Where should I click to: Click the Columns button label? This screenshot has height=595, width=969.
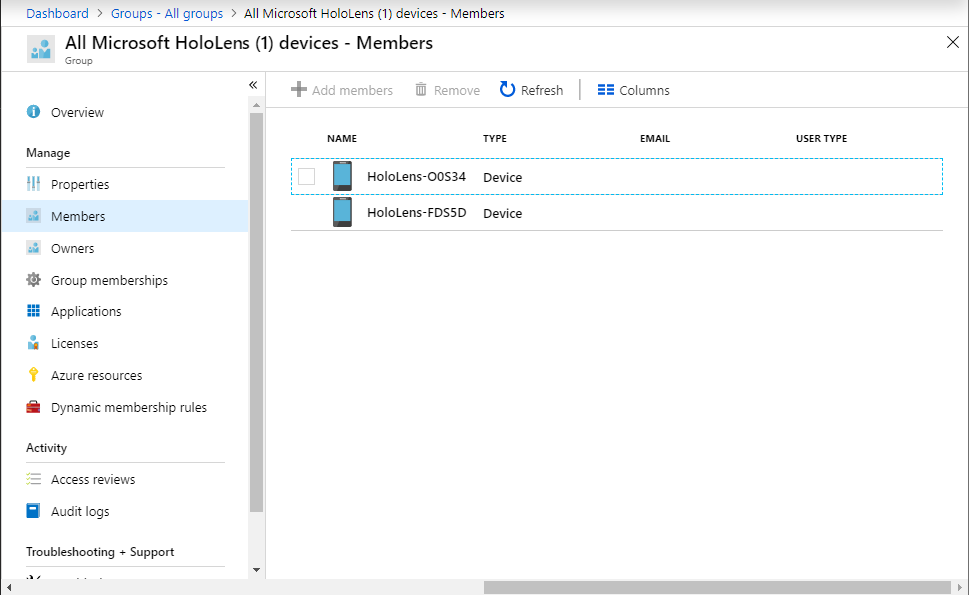(x=644, y=90)
